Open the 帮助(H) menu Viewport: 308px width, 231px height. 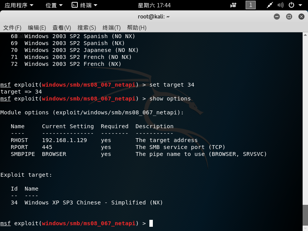(x=137, y=28)
